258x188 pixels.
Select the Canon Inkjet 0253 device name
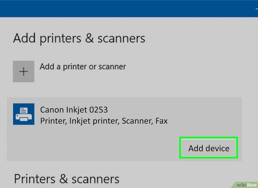[74, 110]
